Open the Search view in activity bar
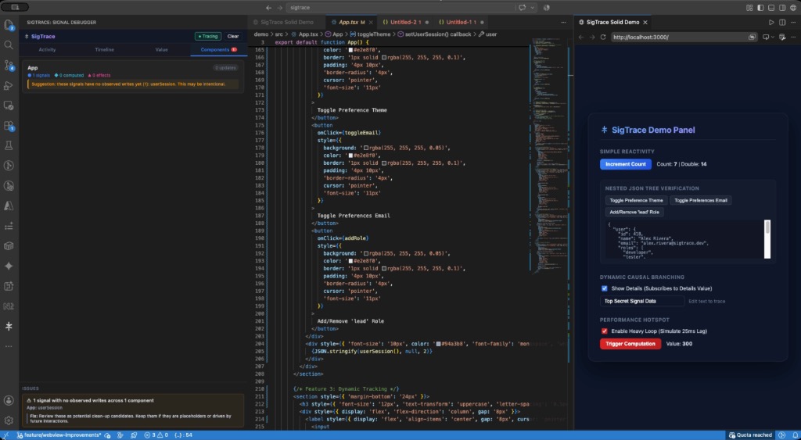801x440 pixels. (x=9, y=45)
